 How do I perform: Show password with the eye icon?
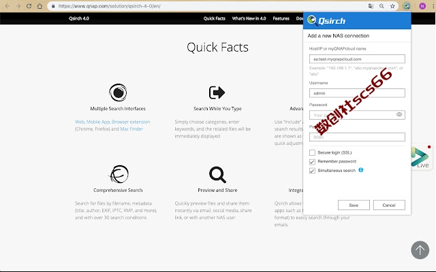399,114
